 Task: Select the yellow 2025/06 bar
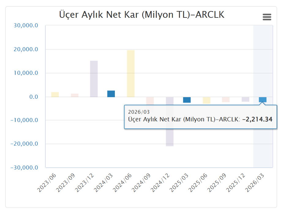point(206,100)
